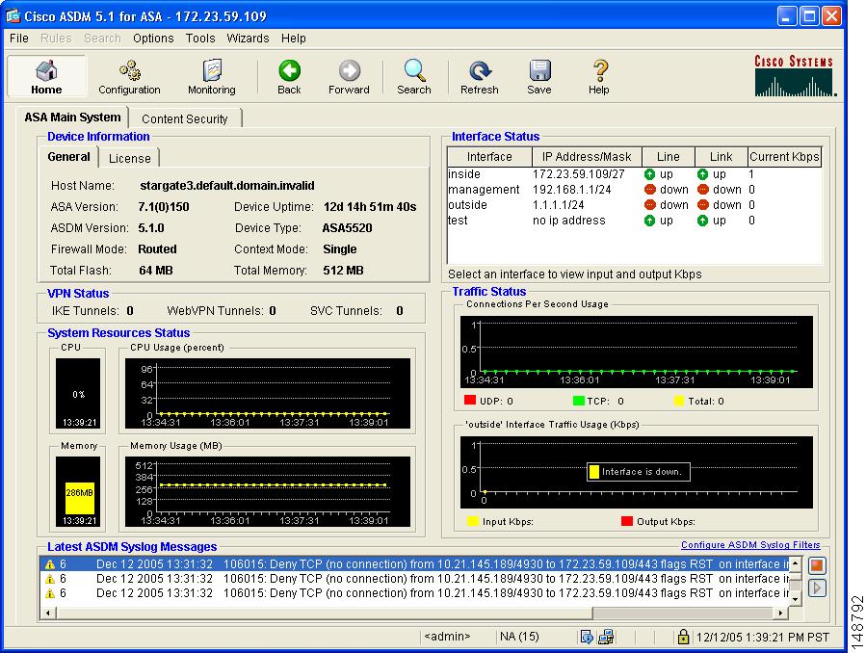Click the network devices status bar icon
The width and height of the screenshot is (866, 653).
[606, 637]
